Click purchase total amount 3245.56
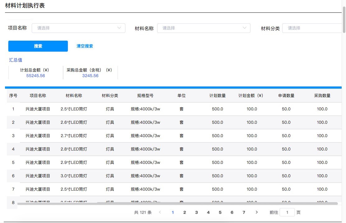 pos(90,76)
